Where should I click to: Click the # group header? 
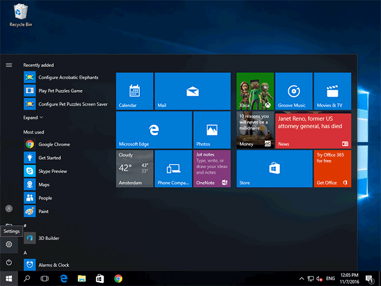(25, 226)
